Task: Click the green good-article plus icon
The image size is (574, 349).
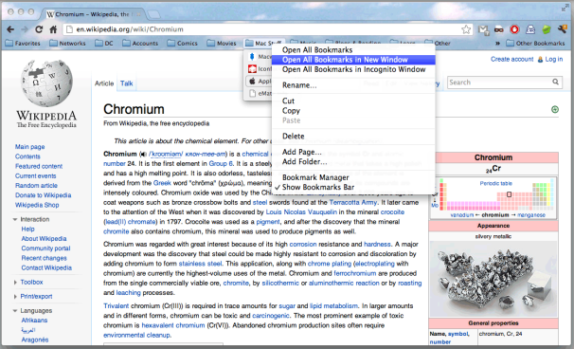Action: click(555, 109)
